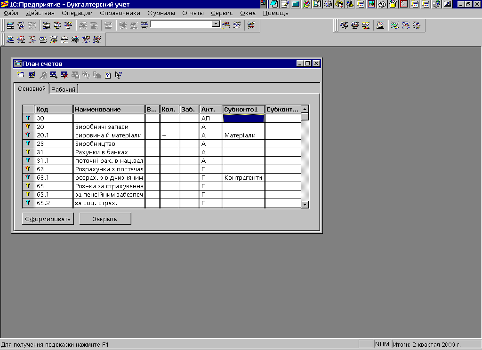Open the computer with globe icon

tap(437, 4)
